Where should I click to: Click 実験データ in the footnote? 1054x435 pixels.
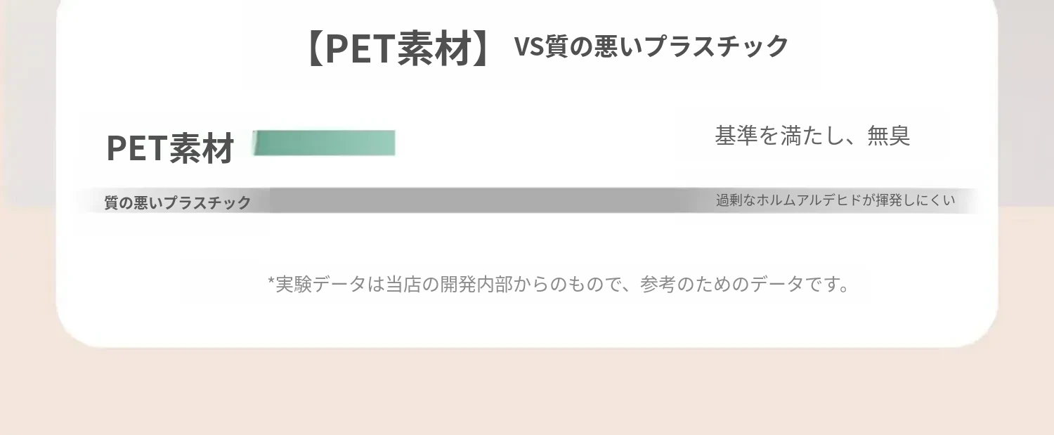(x=320, y=285)
